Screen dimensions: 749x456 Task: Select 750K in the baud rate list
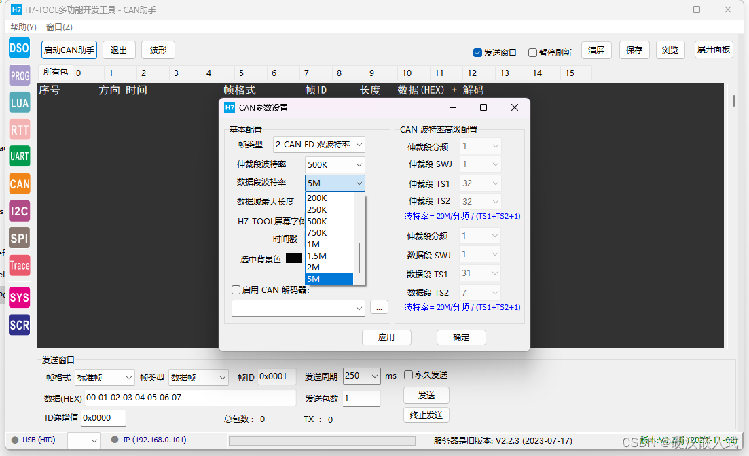pos(329,233)
